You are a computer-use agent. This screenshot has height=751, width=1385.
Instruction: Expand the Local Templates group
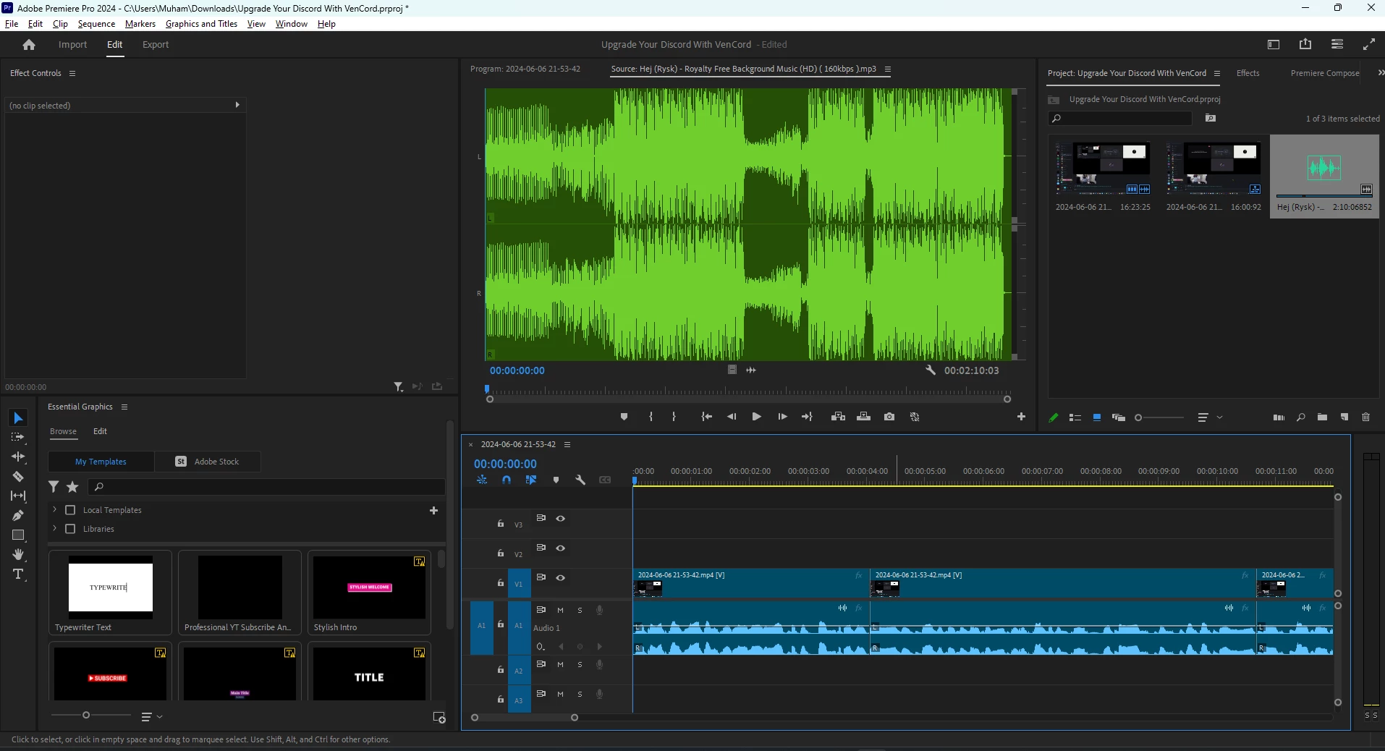[55, 510]
